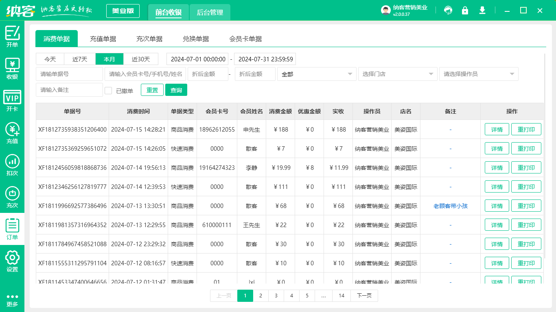
Task: Open the 扣次 deduct-count sidebar icon
Action: (x=12, y=165)
